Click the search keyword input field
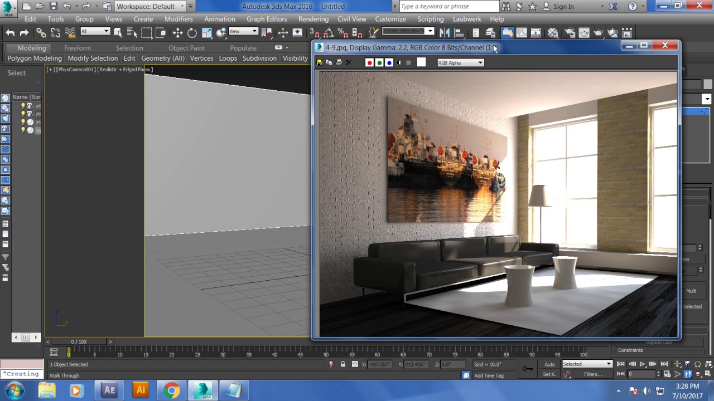 coord(449,6)
